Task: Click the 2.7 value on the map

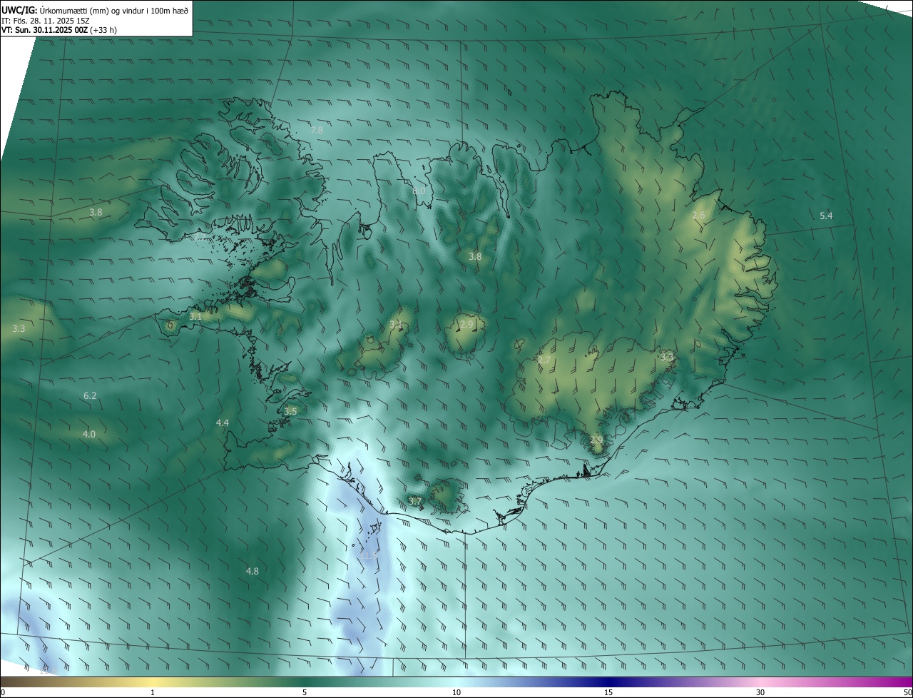Action: pos(544,360)
